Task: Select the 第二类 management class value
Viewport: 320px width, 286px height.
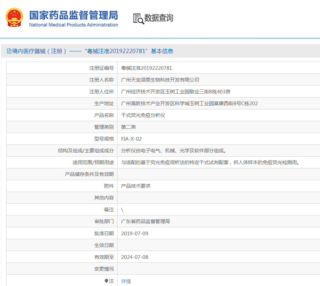Action: [128, 127]
